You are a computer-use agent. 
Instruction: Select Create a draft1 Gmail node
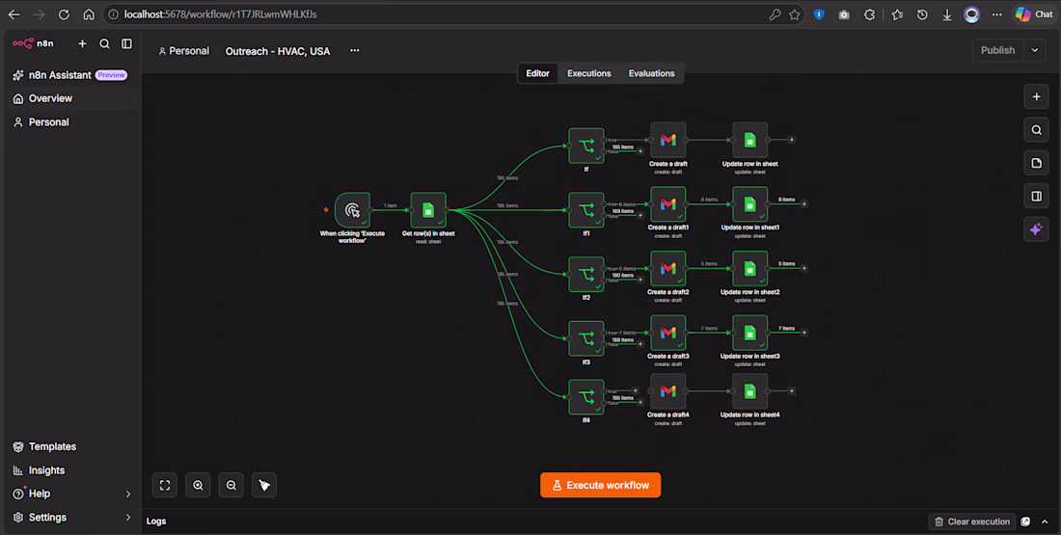pyautogui.click(x=667, y=204)
